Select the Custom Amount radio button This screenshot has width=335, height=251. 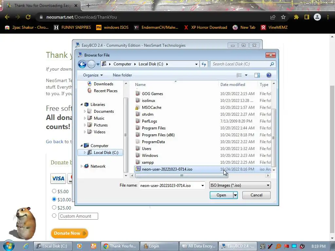(x=54, y=216)
